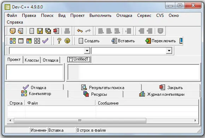Expand the left class browser dropdown
This screenshot has width=205, height=138.
(x=87, y=50)
